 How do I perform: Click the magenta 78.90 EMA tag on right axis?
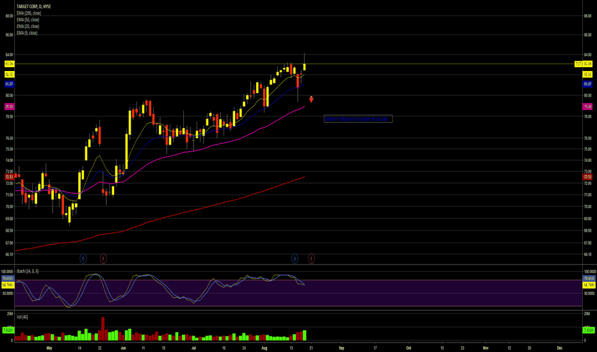coord(587,107)
